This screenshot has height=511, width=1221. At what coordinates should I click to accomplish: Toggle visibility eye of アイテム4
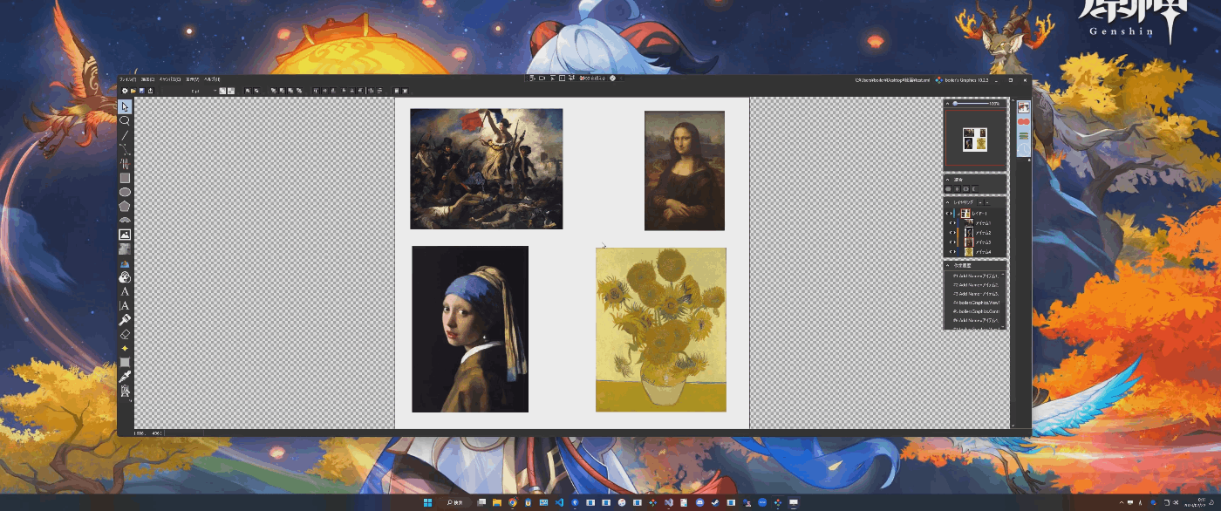pyautogui.click(x=951, y=252)
